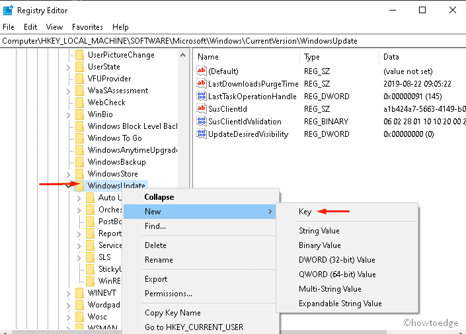Click the registry path address bar
Image resolution: width=466 pixels, height=334 pixels.
pos(233,41)
